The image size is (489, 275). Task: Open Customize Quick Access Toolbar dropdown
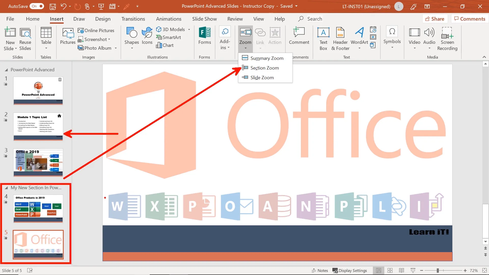(137, 6)
